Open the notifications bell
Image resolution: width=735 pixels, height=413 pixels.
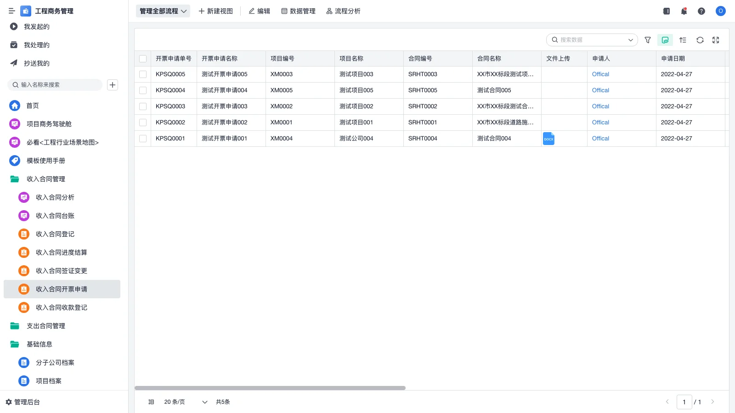click(684, 11)
